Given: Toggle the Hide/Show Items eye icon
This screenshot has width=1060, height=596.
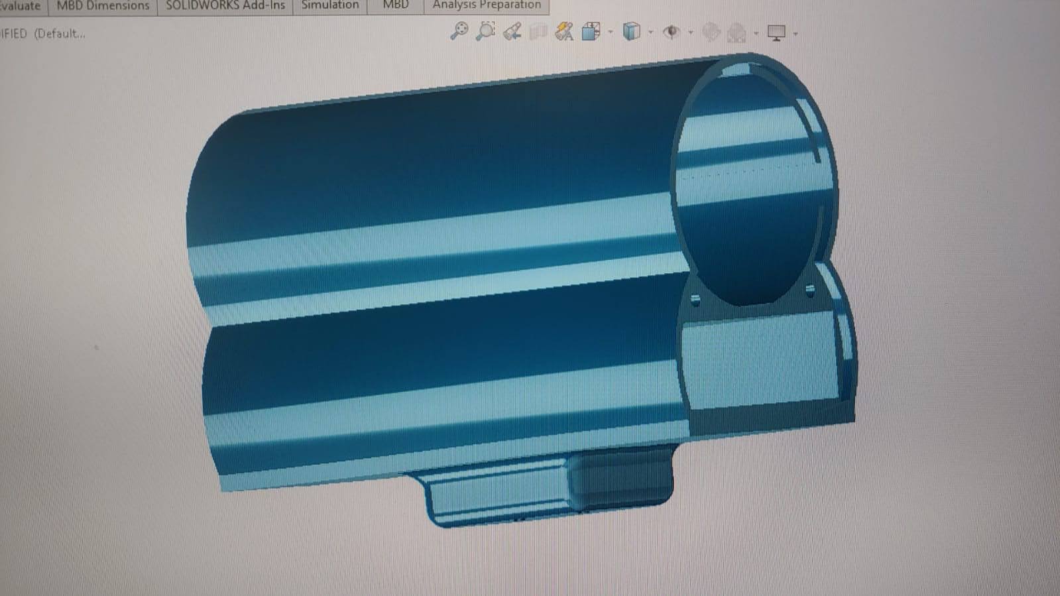Looking at the screenshot, I should (x=672, y=32).
